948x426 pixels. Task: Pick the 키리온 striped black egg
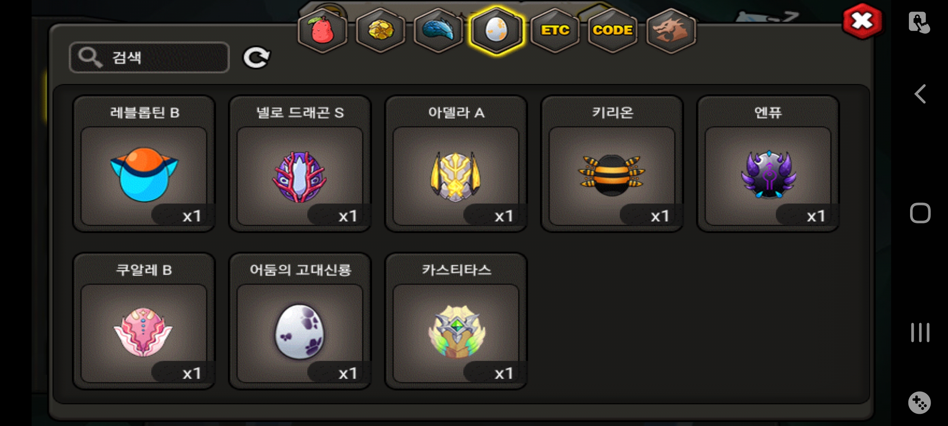coord(612,164)
